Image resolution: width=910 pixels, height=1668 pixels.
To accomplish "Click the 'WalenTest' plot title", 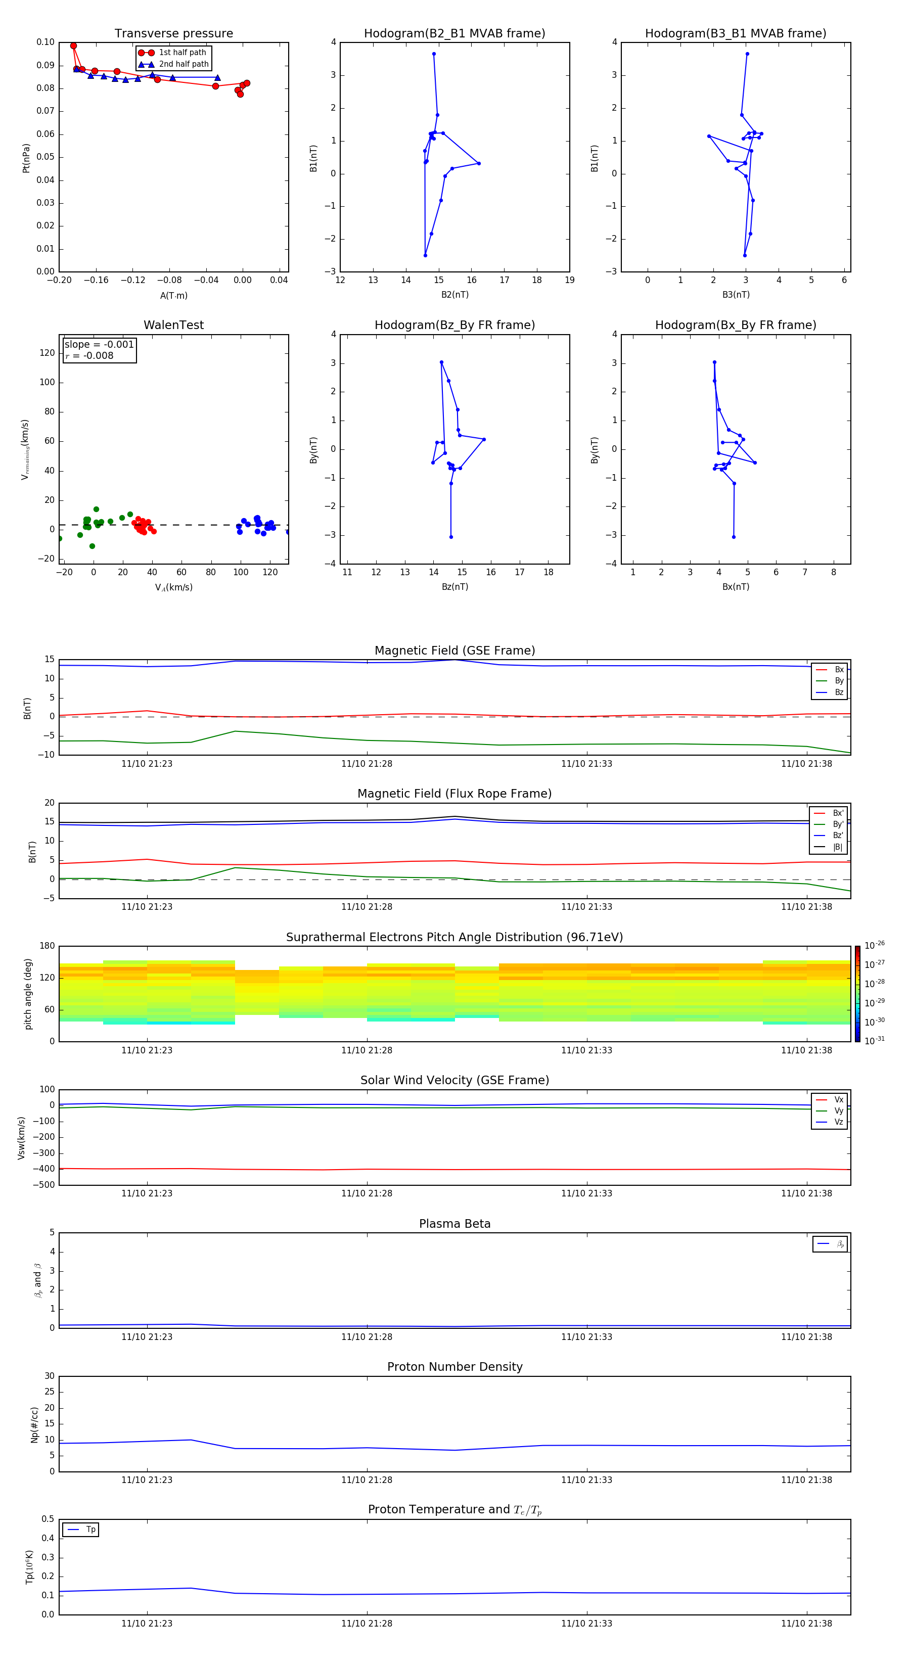I will tap(173, 325).
